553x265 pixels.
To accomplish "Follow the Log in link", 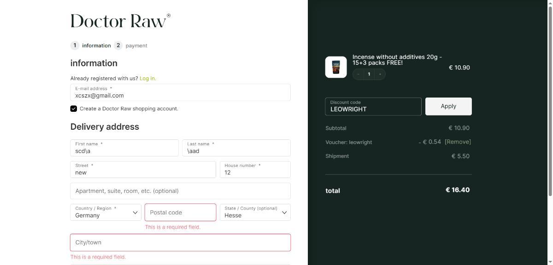I will tap(147, 79).
